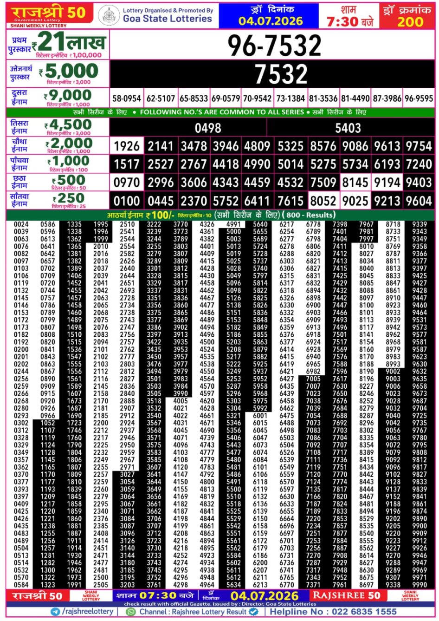Select sixth prize number 0970

127,183
